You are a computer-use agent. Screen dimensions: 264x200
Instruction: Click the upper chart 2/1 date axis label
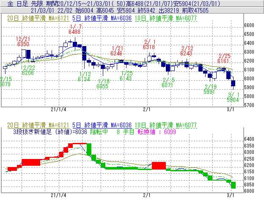coord(147,110)
